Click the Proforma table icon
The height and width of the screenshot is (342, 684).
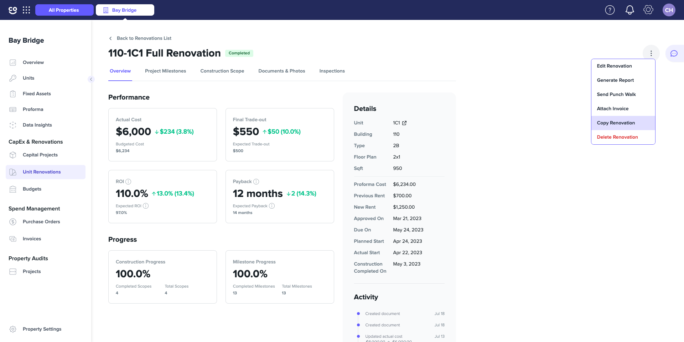(13, 109)
